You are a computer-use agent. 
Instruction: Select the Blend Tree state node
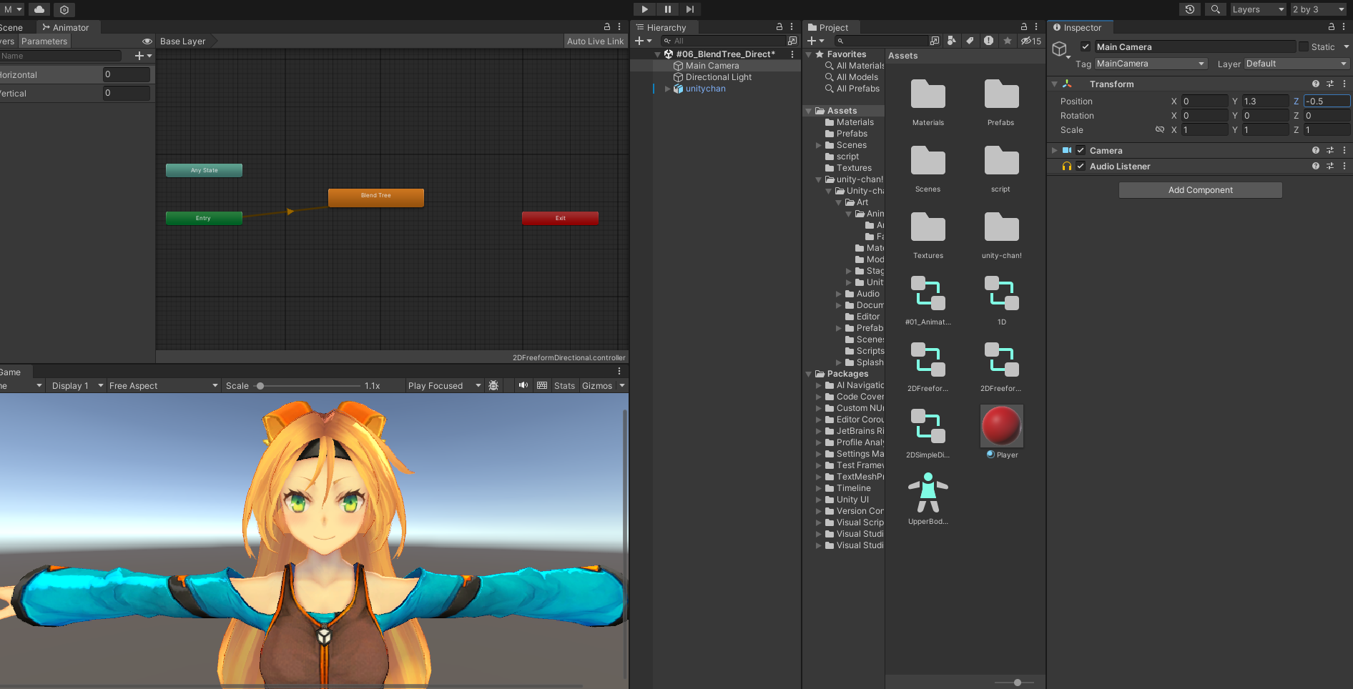pyautogui.click(x=376, y=197)
